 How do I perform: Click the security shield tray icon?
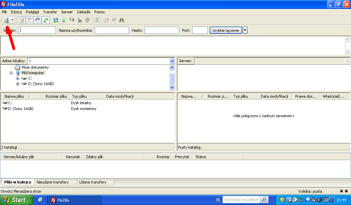[x=282, y=200]
